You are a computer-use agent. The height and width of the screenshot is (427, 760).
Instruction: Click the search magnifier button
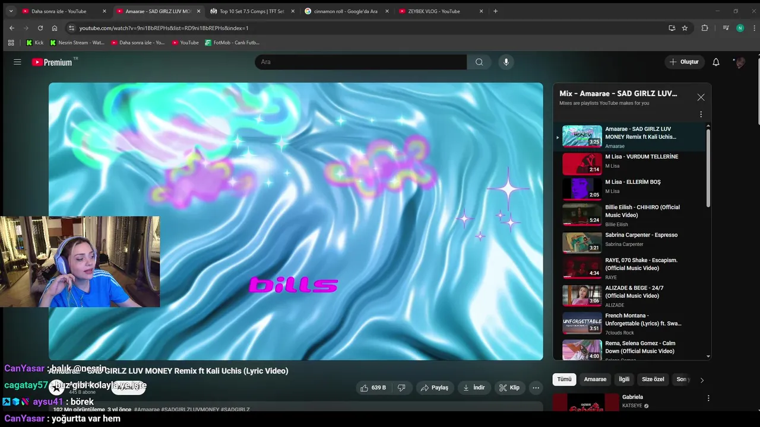(x=479, y=62)
